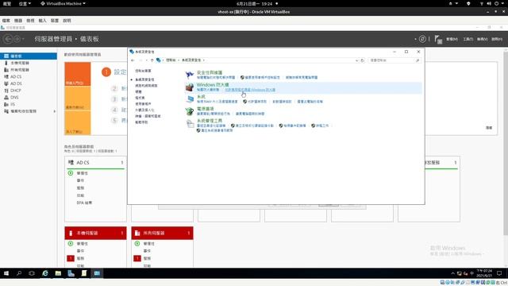Open VirtualBox Machine menu
508x286 pixels.
[x=18, y=21]
